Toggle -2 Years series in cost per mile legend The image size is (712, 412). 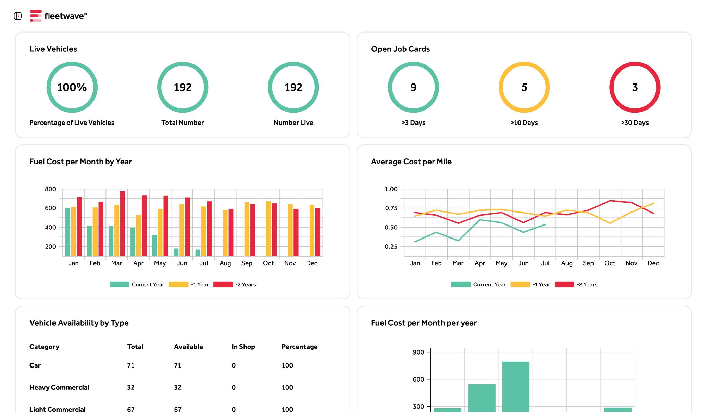(576, 284)
